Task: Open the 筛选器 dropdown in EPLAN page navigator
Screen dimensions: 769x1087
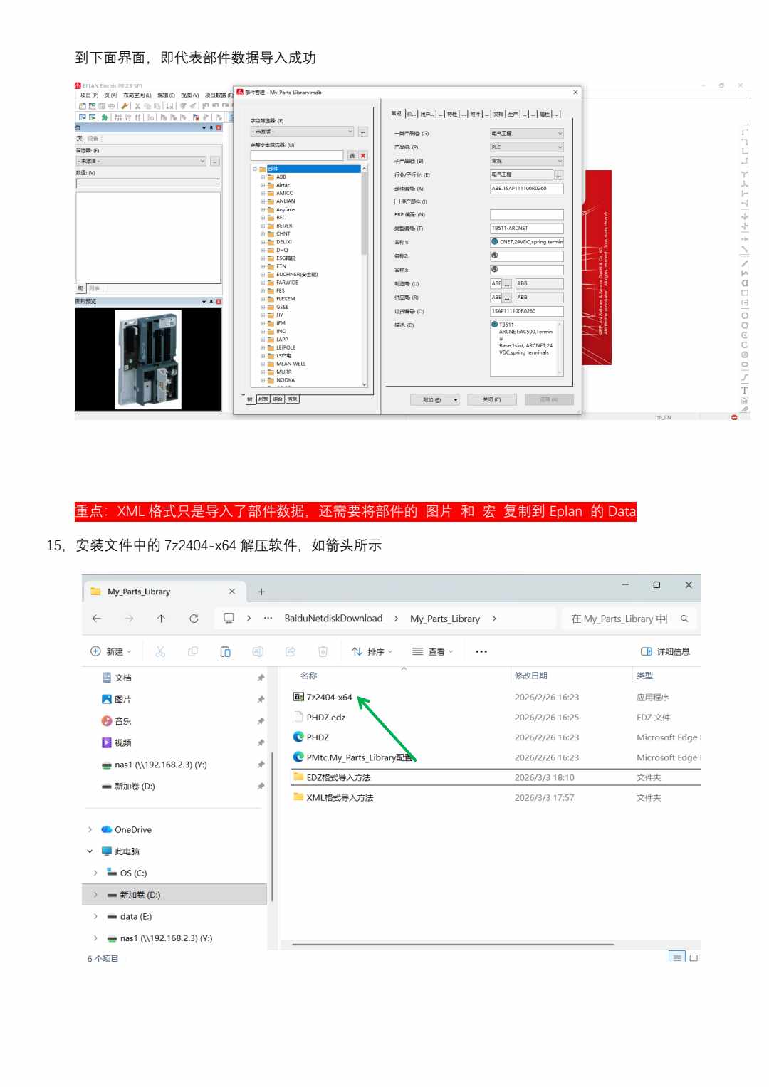Action: pyautogui.click(x=142, y=162)
